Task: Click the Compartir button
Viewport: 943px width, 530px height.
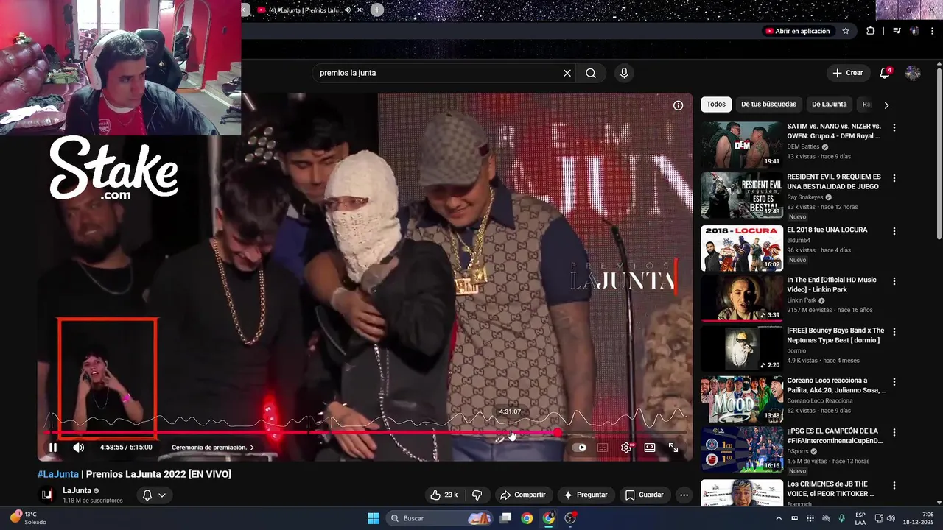Action: pyautogui.click(x=522, y=495)
